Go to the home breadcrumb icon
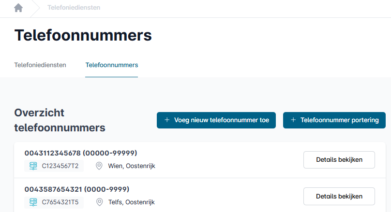Screen dimensions: 391x212 coord(18,8)
